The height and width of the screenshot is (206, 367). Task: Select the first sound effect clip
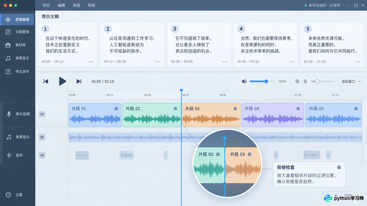[82, 155]
